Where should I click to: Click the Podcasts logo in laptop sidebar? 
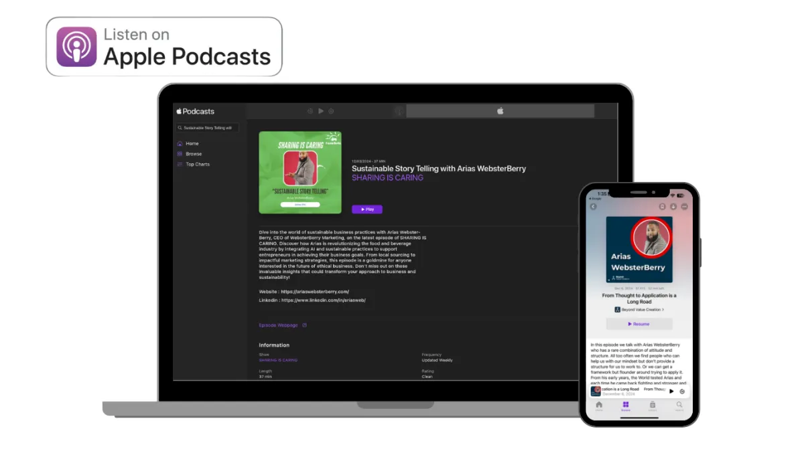tap(195, 111)
